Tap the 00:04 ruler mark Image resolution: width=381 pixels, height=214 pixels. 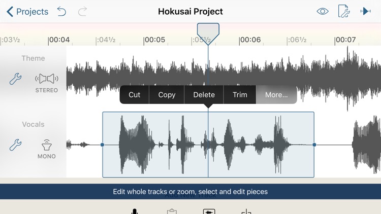[59, 40]
